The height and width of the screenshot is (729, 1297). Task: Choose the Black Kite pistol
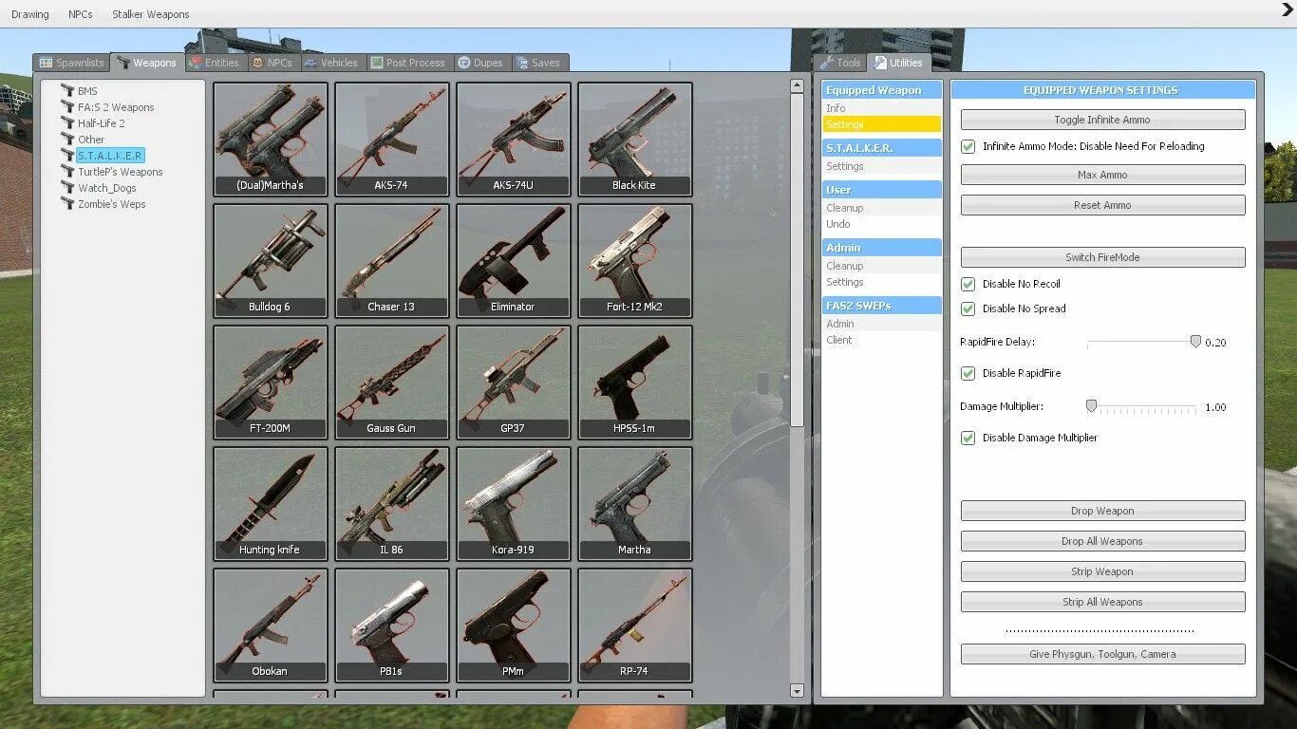pos(635,139)
